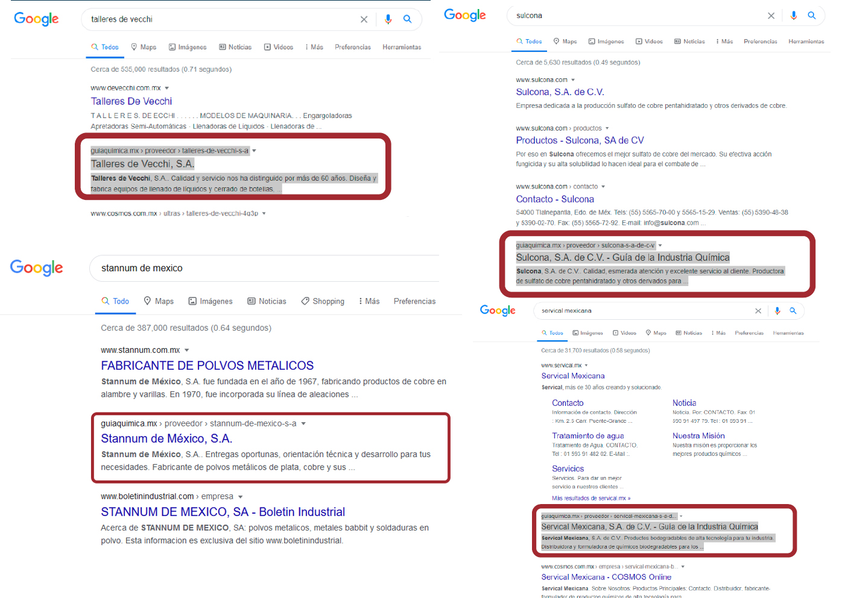This screenshot has width=842, height=598.
Task: Click magnifier search icon in the "sulcona" bar
Action: tap(812, 16)
